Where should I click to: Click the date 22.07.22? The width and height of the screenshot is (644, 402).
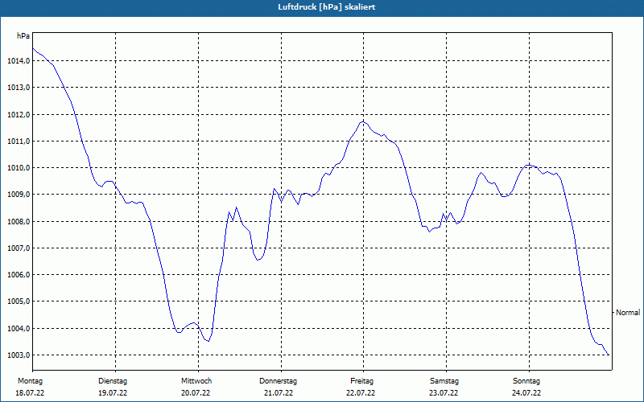361,393
